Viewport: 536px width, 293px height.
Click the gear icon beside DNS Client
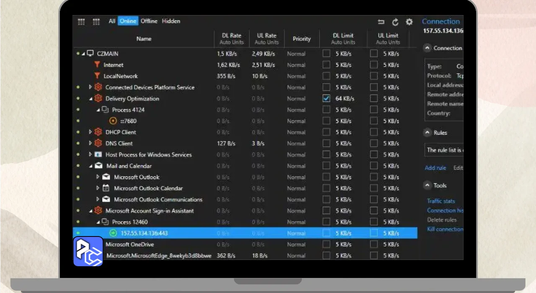click(x=98, y=143)
